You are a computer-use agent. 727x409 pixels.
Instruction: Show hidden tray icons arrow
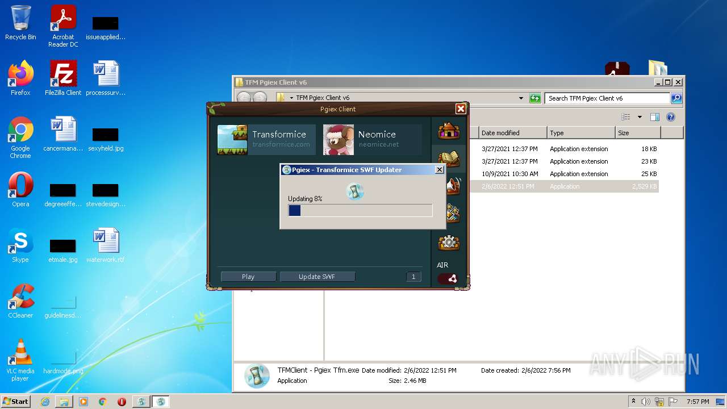[633, 402]
